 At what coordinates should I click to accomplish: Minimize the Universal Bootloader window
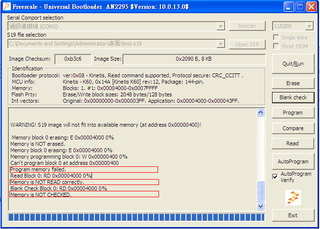click(x=289, y=7)
